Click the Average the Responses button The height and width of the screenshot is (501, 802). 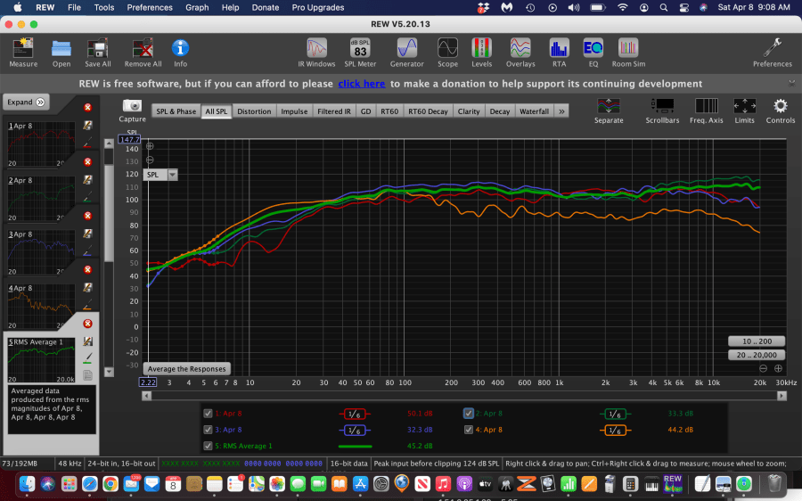[187, 369]
